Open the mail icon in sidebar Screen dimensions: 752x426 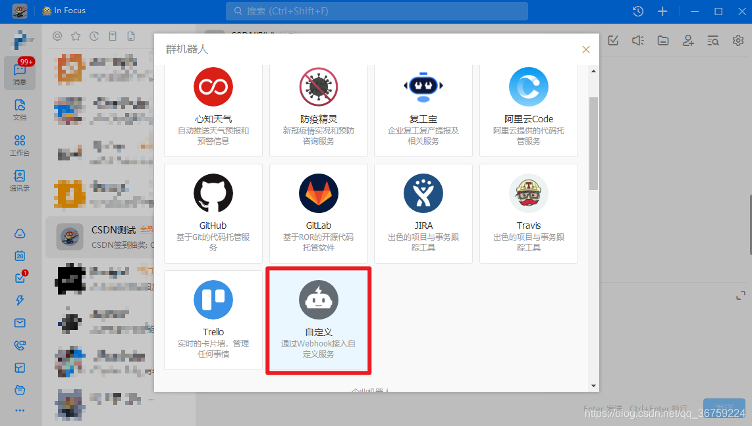[x=20, y=323]
